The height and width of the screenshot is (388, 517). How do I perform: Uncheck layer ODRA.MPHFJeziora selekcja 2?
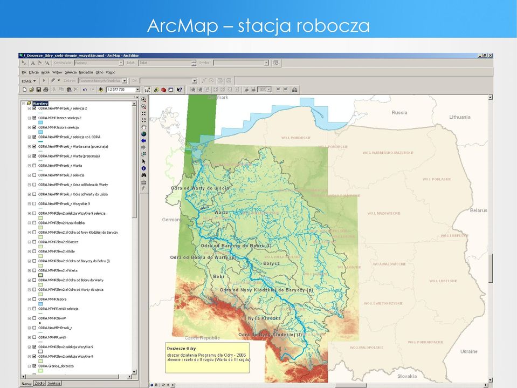tap(35, 118)
